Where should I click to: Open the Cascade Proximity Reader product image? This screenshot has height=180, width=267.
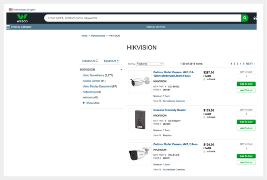click(x=140, y=120)
